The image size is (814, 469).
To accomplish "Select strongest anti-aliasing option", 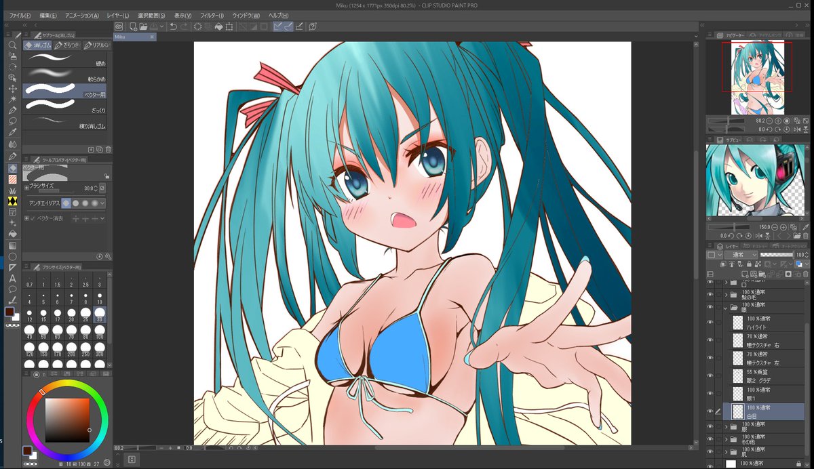I will tap(96, 203).
